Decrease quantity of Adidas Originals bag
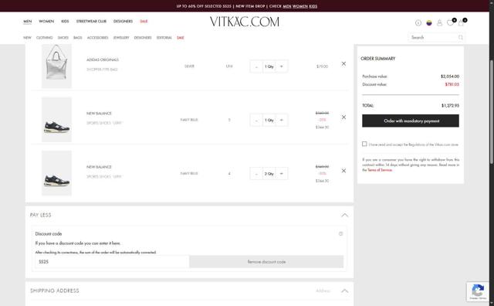Screen dimensions: 494x306 click(x=256, y=66)
